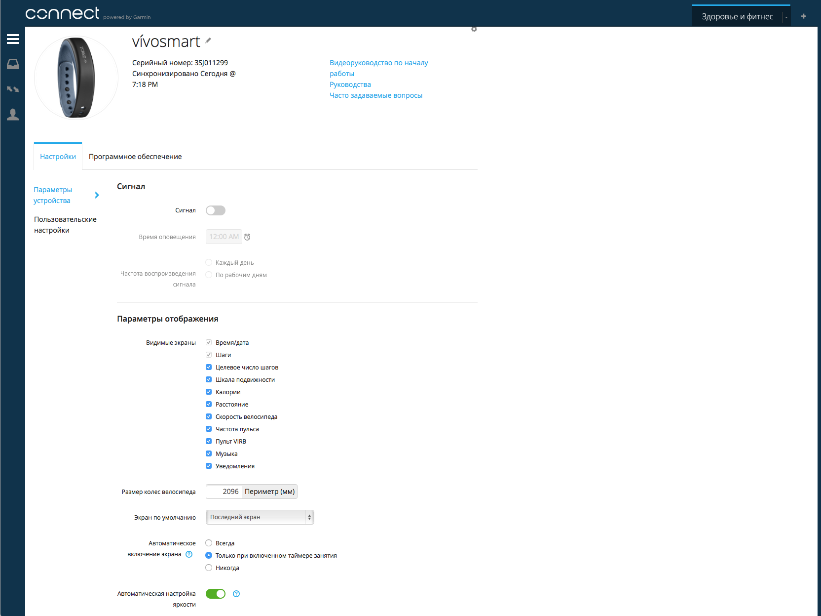Uncheck the Музыка checkbox
This screenshot has height=616, width=821.
(209, 453)
